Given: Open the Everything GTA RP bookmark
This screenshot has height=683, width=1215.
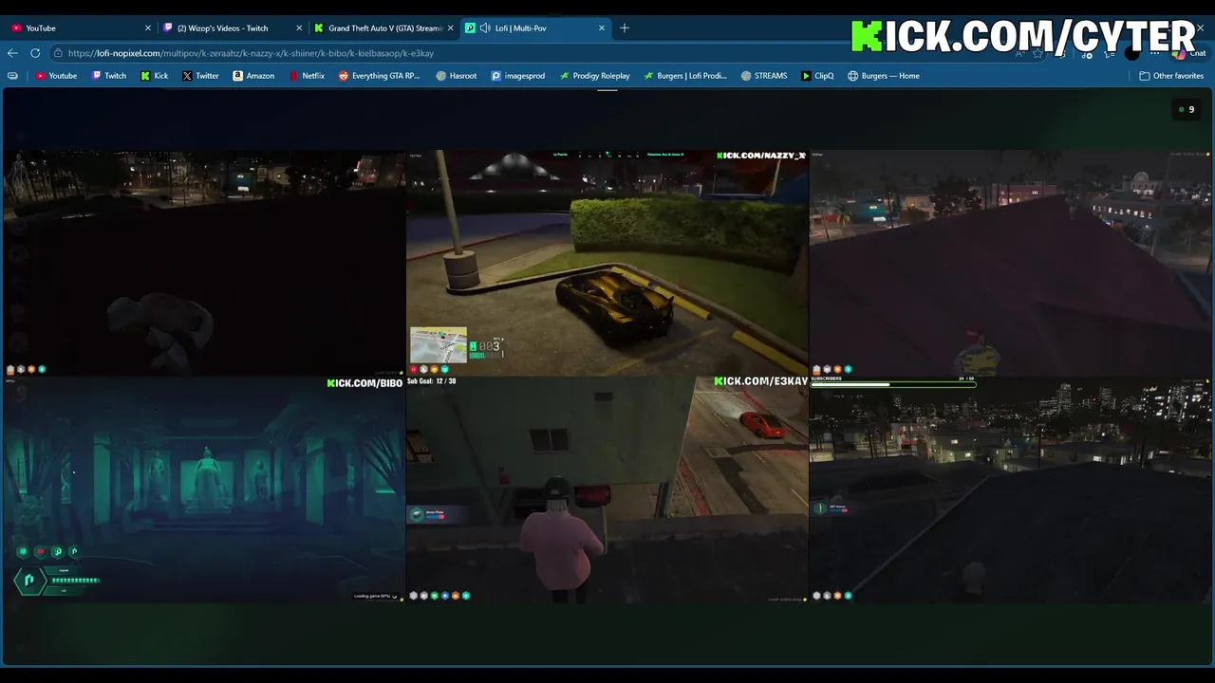Looking at the screenshot, I should pyautogui.click(x=379, y=76).
